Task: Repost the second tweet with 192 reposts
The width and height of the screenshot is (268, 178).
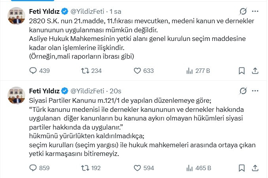Action: pyautogui.click(x=91, y=168)
